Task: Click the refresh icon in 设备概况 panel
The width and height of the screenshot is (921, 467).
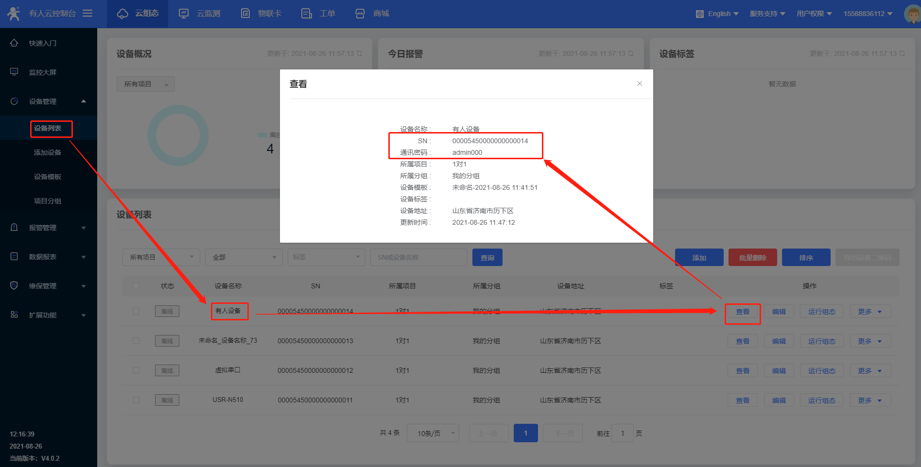Action: [x=359, y=53]
